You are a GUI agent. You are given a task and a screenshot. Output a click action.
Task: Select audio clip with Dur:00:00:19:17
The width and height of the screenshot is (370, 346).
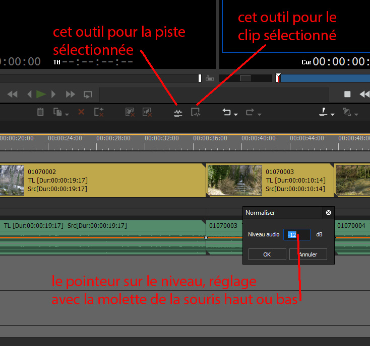[103, 237]
